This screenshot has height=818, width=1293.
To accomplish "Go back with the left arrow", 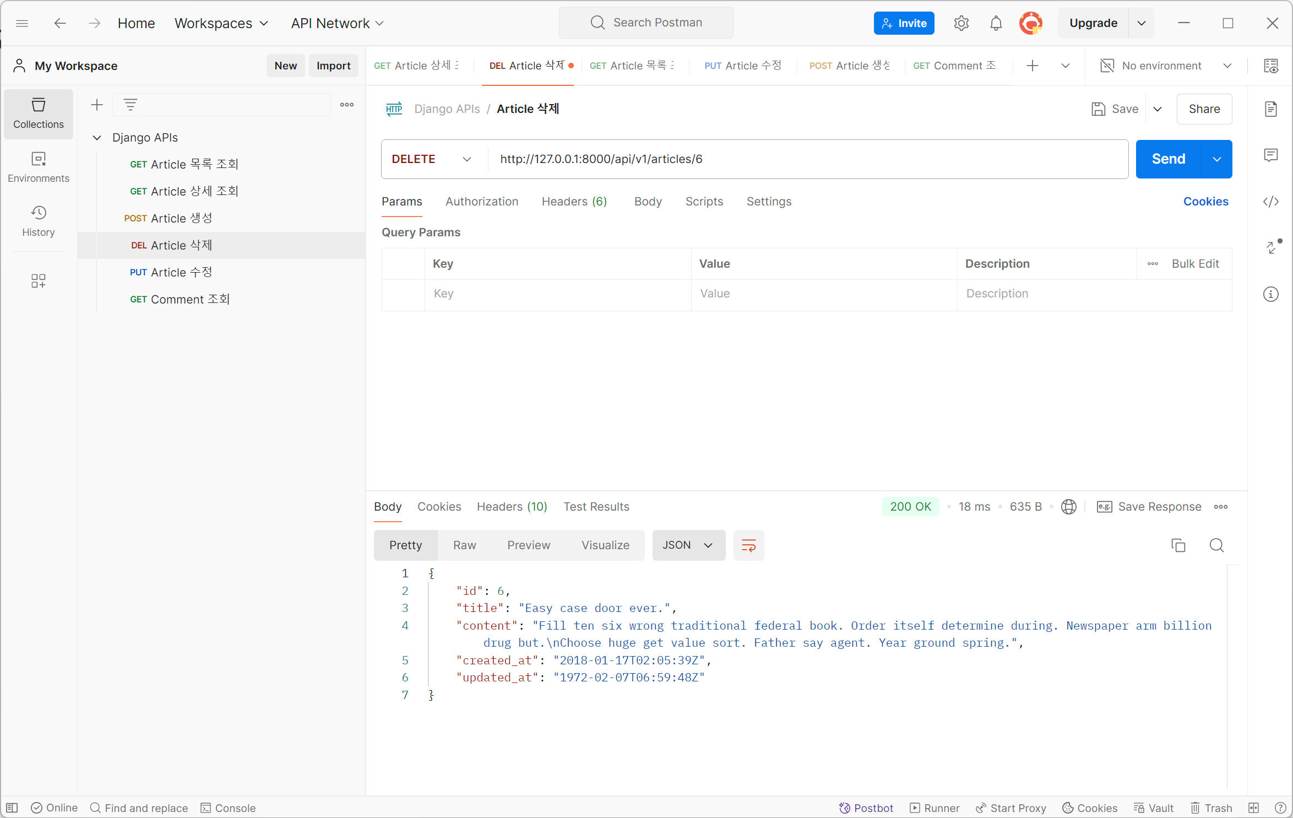I will (x=60, y=23).
